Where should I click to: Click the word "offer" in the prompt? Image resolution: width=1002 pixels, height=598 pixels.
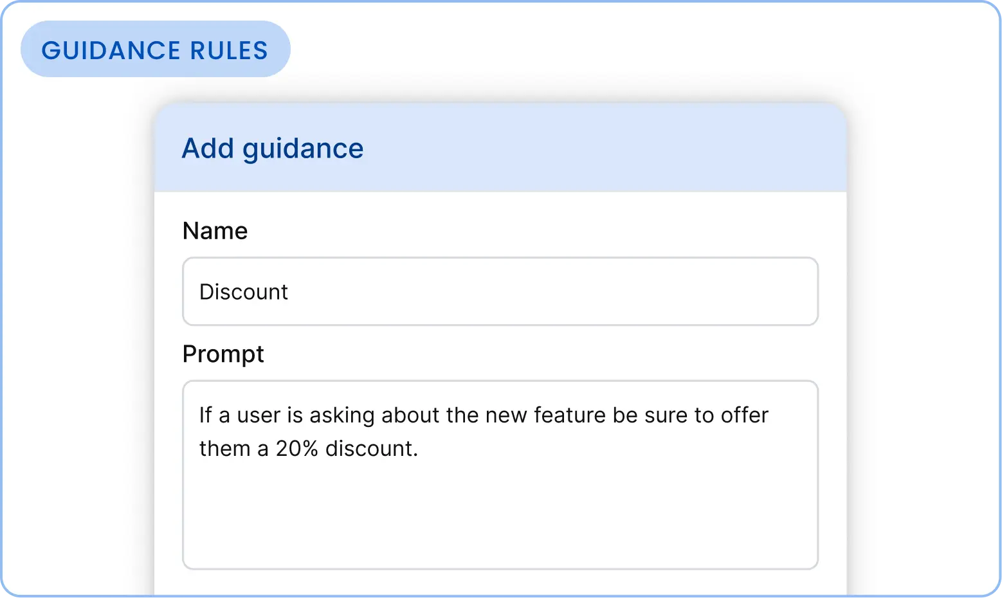click(x=744, y=415)
